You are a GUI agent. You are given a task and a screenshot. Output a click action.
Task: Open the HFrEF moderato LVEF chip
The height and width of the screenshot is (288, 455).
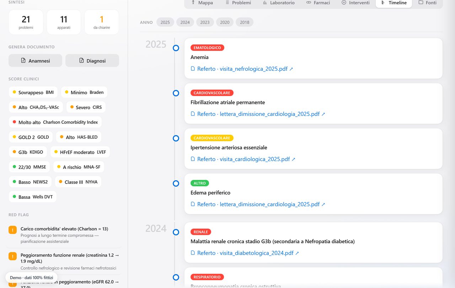pos(80,152)
